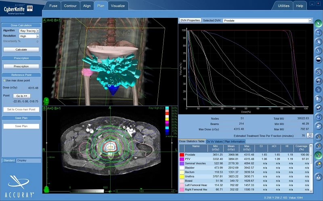This screenshot has height=201, width=323.
Task: Select the Bowel row name
Action: pyautogui.click(x=189, y=180)
